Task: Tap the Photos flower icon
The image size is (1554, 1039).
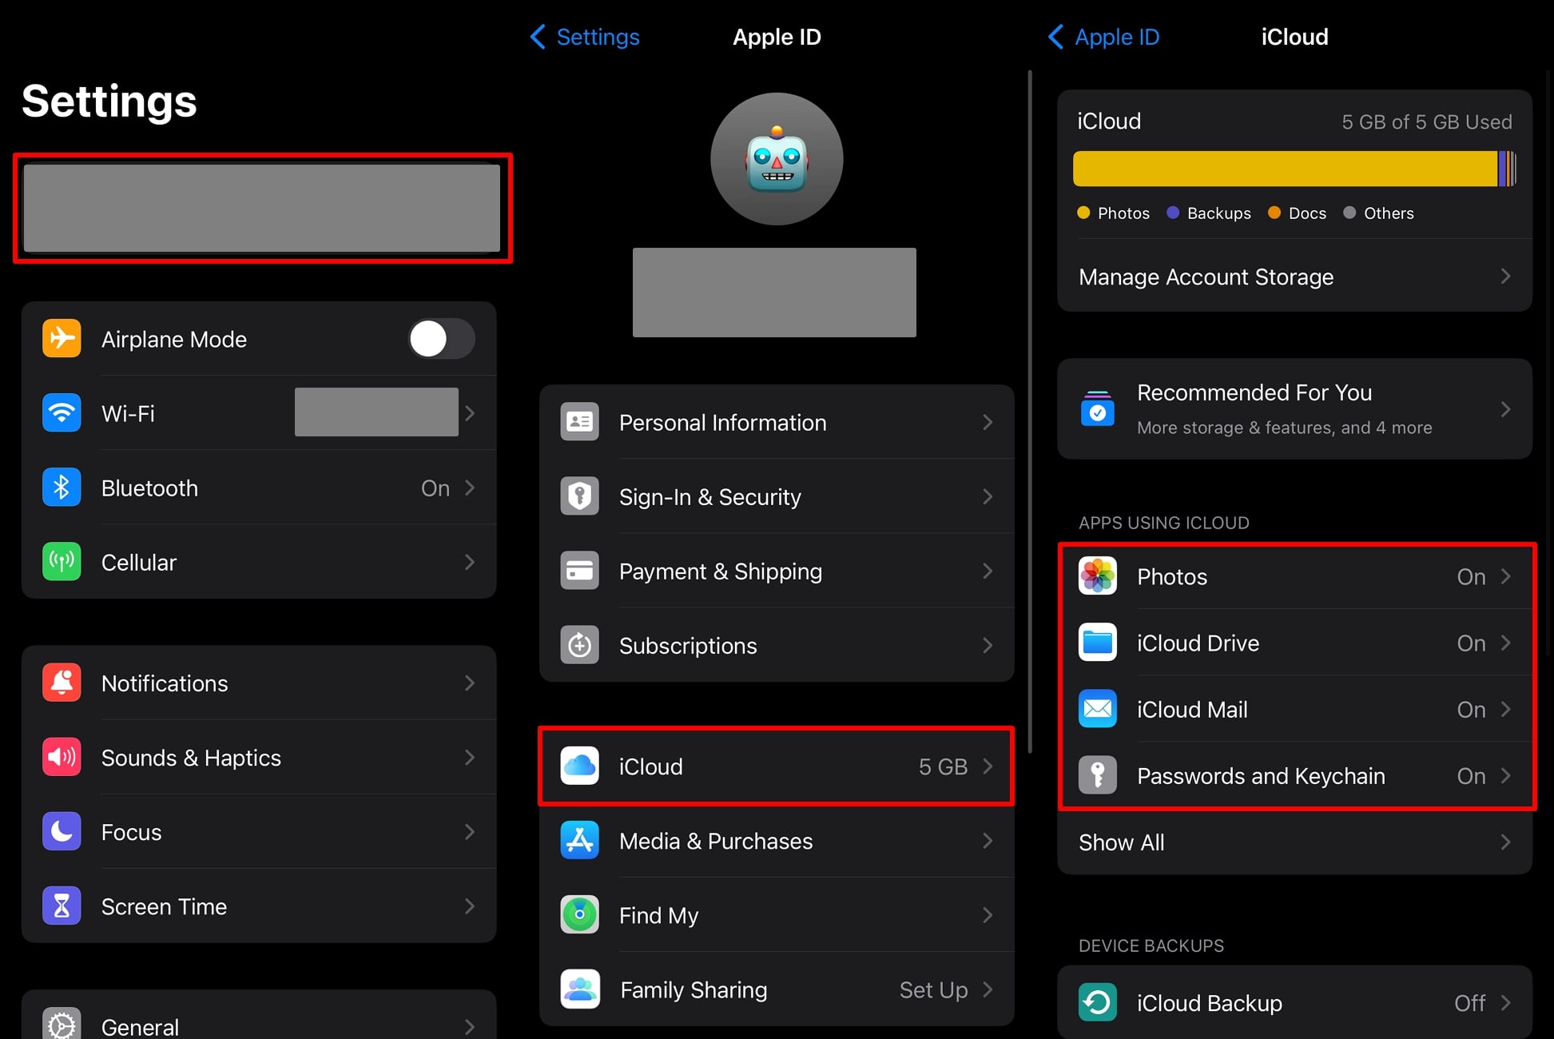Action: [x=1097, y=576]
